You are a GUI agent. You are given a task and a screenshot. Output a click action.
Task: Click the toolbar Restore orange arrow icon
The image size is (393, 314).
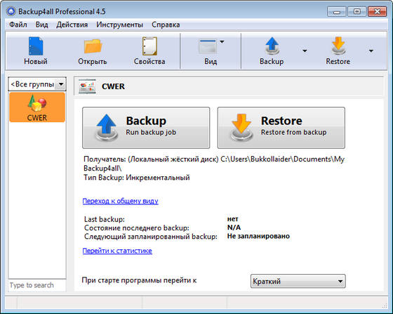(x=338, y=46)
